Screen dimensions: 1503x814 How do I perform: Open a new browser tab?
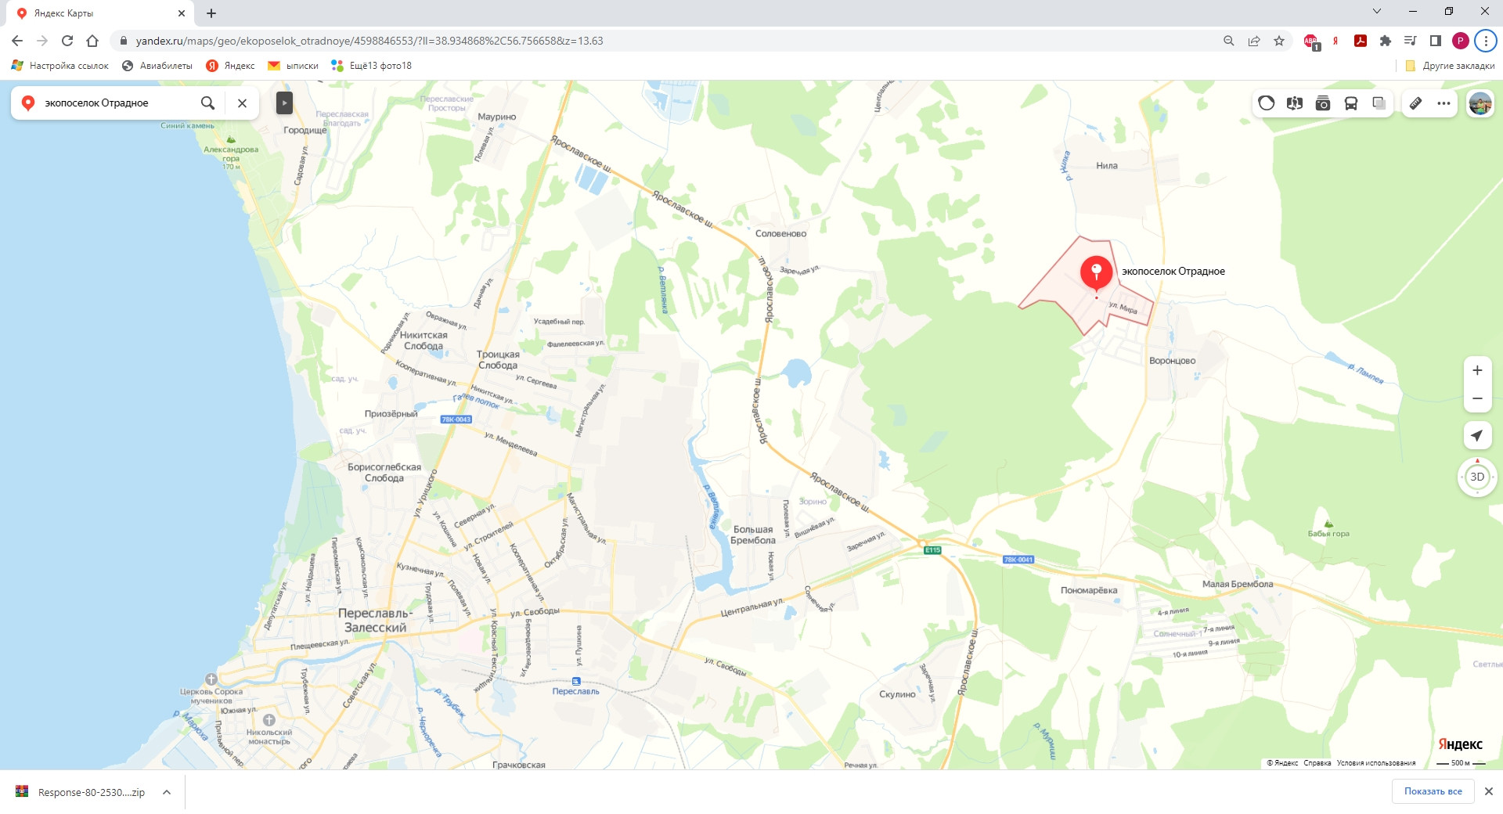tap(211, 13)
